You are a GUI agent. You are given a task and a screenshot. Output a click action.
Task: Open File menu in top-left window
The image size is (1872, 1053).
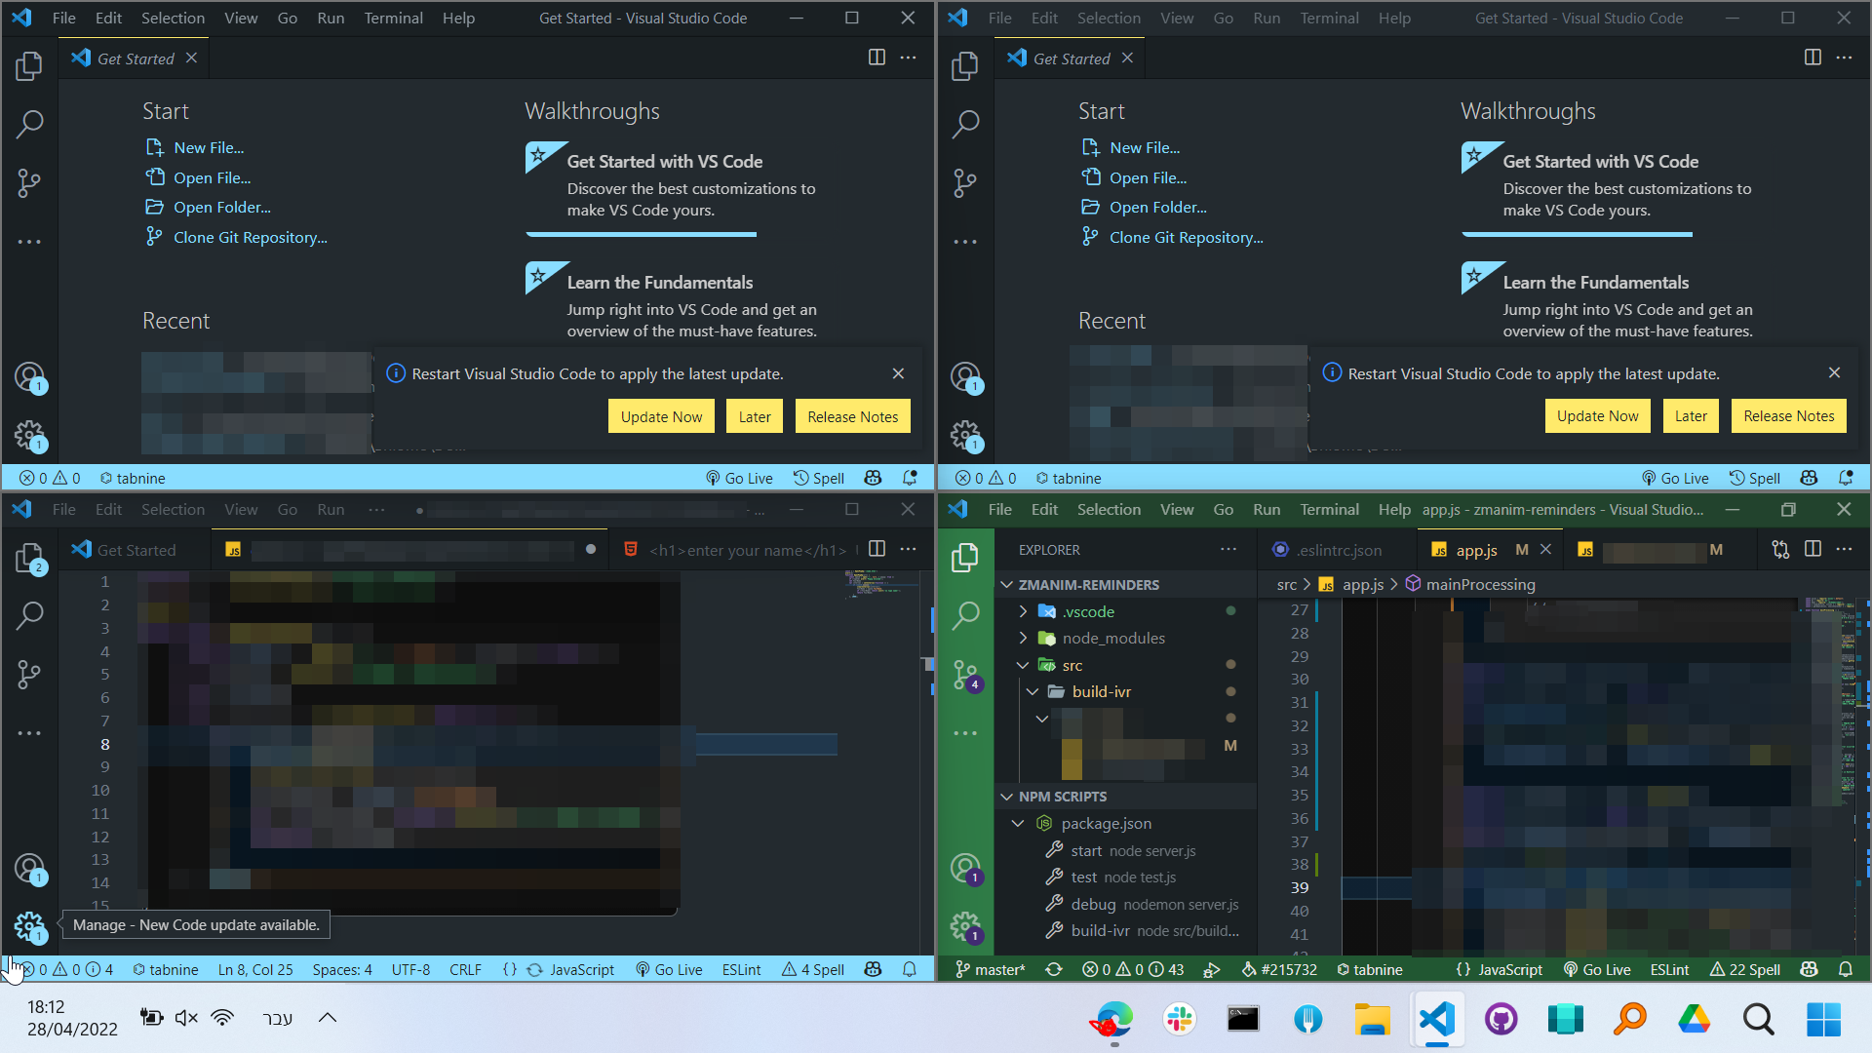[x=63, y=18]
